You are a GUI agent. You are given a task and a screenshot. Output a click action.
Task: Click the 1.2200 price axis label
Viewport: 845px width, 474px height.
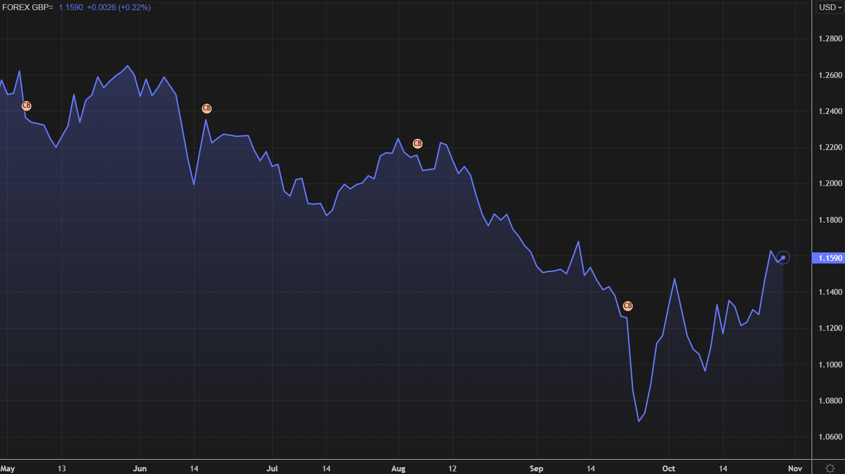(830, 147)
